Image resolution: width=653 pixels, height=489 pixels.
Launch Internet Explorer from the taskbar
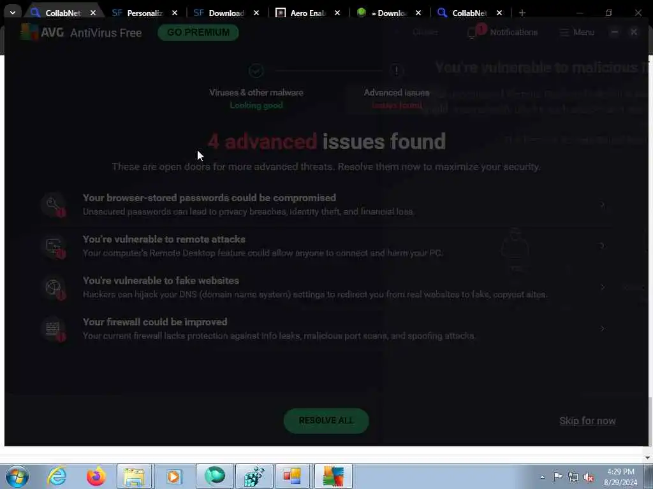(57, 476)
